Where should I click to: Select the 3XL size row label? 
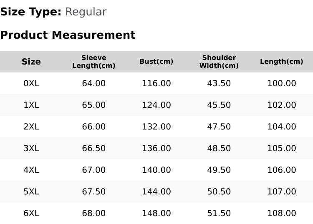(31, 148)
